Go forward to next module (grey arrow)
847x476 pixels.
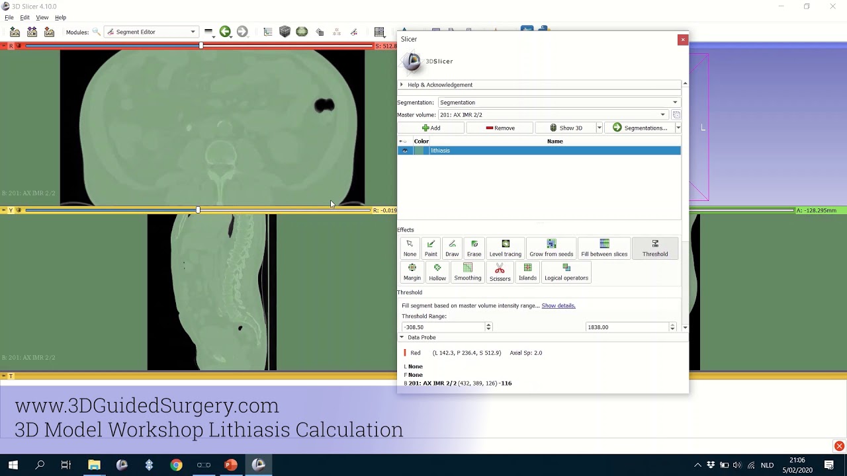click(242, 32)
